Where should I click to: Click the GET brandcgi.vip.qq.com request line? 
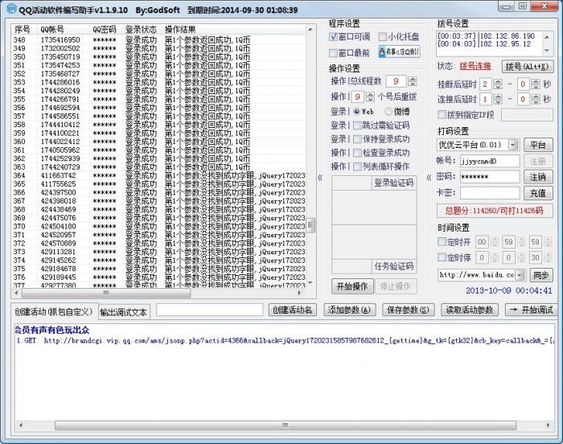click(x=285, y=340)
